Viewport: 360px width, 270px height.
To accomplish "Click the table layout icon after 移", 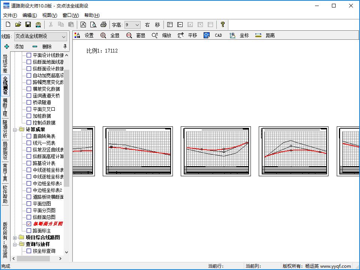I will 170,25.
